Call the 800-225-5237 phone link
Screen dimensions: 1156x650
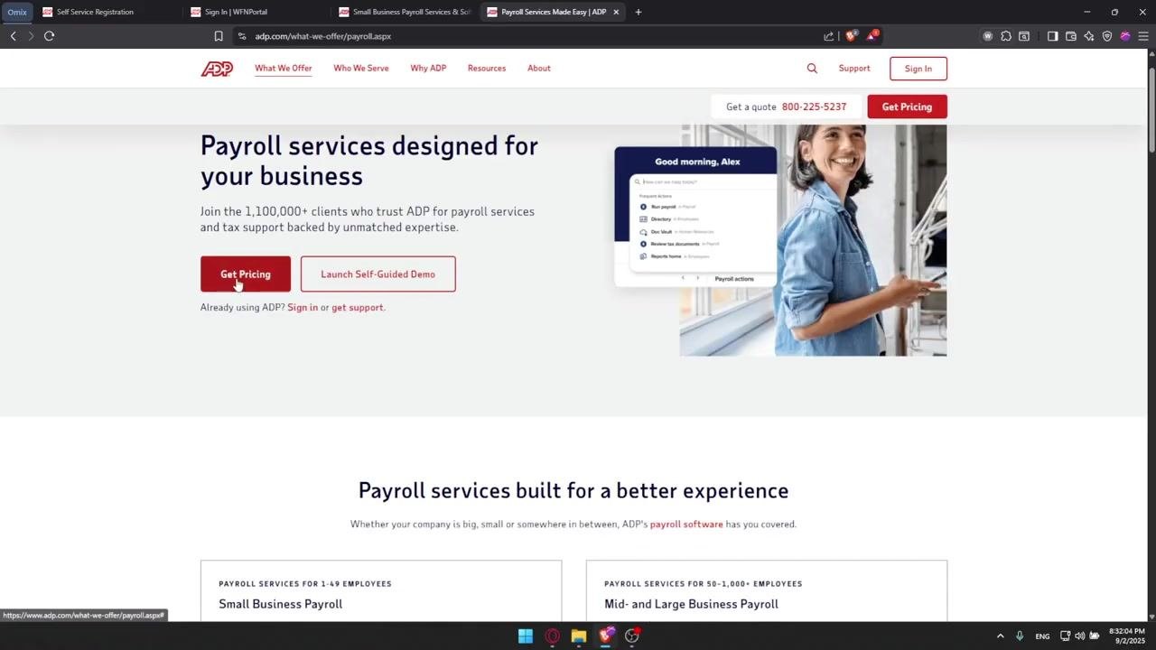(814, 107)
